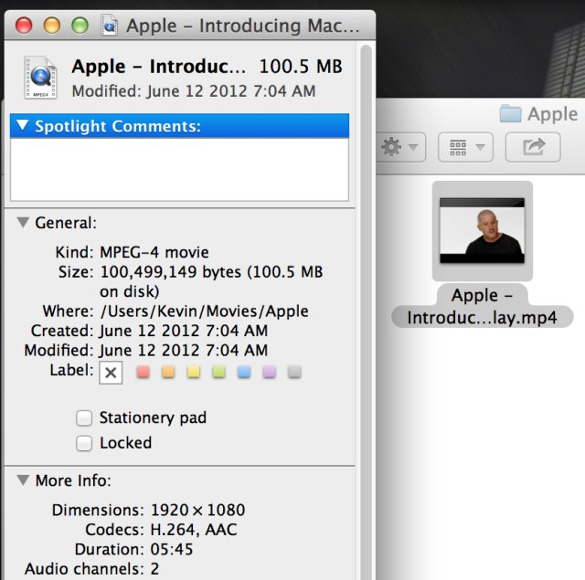The image size is (585, 580).
Task: Collapse the General section
Action: pos(23,223)
